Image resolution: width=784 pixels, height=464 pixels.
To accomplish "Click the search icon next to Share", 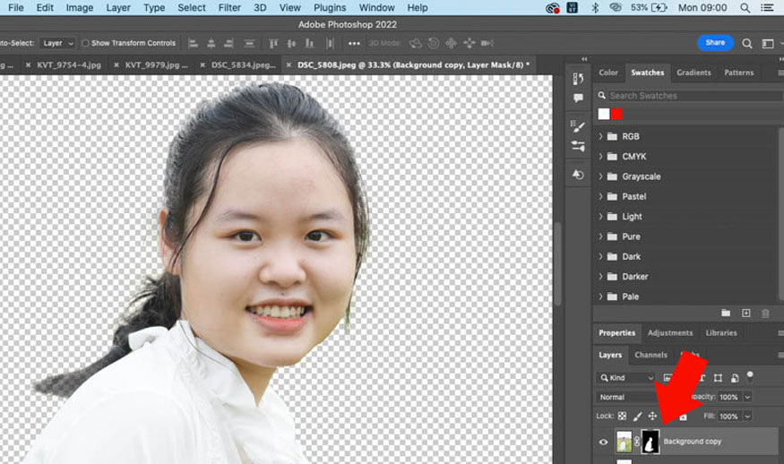I will (747, 44).
